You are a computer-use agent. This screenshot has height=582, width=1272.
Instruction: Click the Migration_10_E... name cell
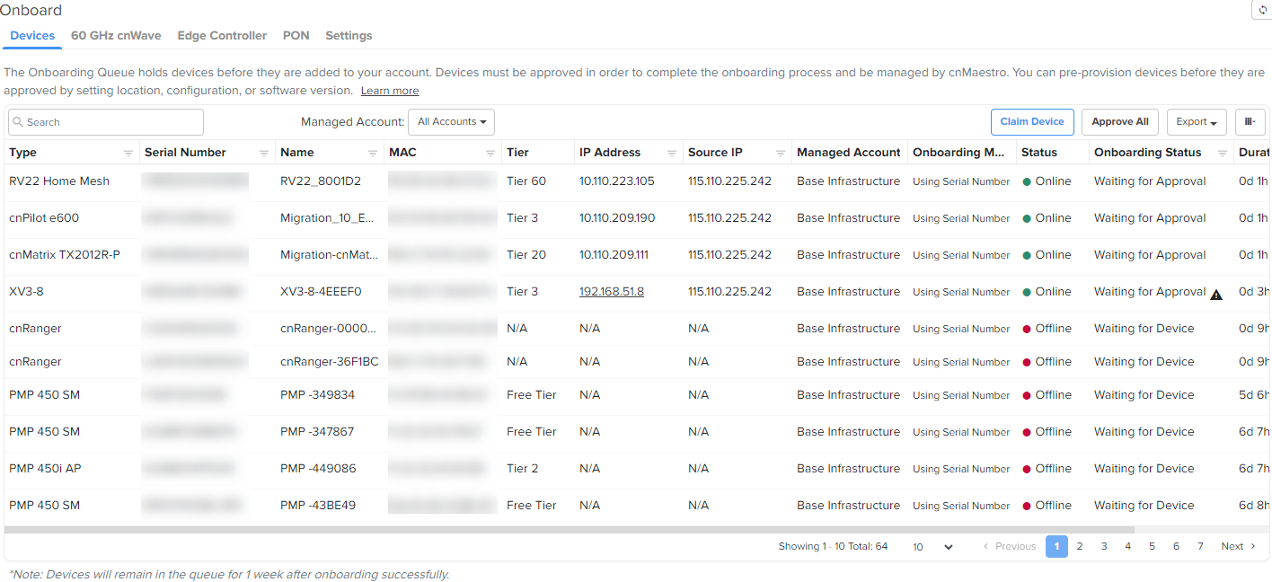click(329, 218)
